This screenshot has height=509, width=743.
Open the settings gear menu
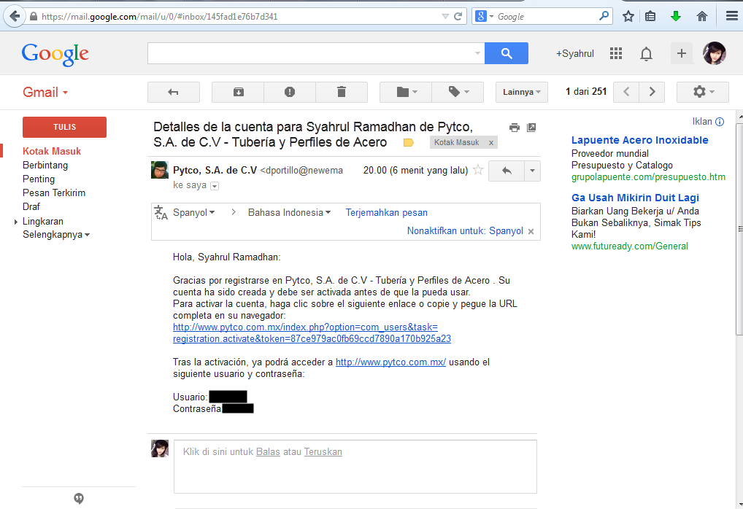coord(703,92)
